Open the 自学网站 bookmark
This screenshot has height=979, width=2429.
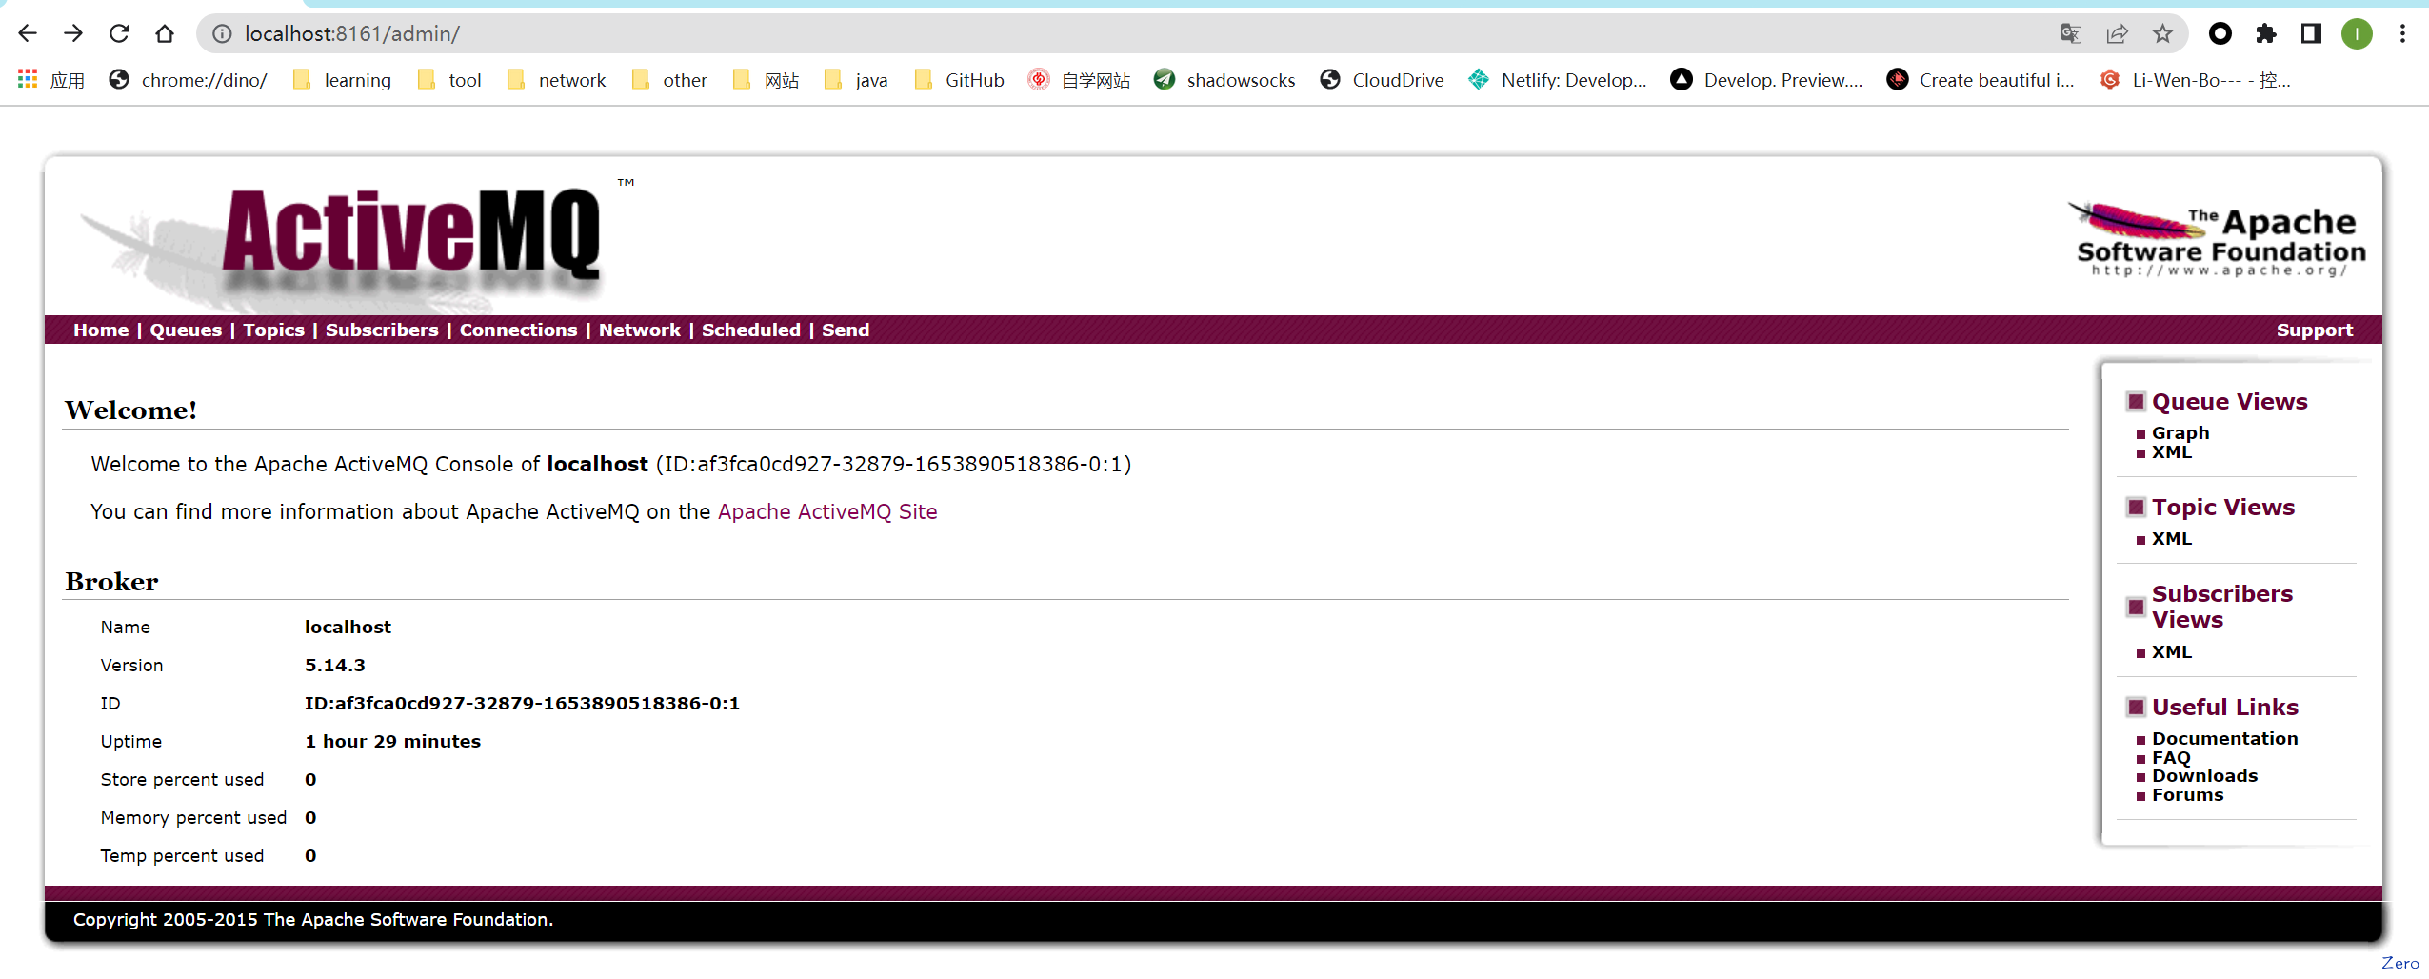(1079, 80)
